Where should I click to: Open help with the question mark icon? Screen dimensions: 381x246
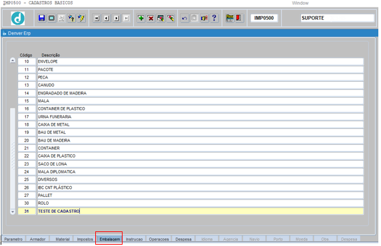click(214, 18)
